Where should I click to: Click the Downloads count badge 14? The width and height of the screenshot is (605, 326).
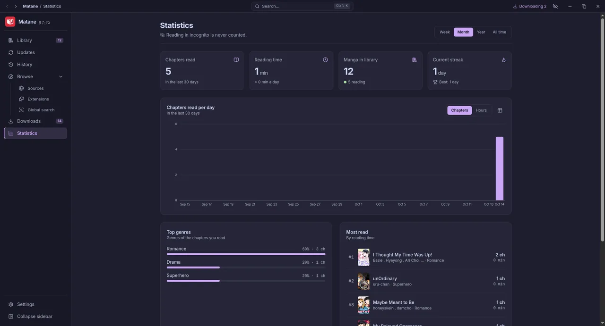click(x=60, y=121)
